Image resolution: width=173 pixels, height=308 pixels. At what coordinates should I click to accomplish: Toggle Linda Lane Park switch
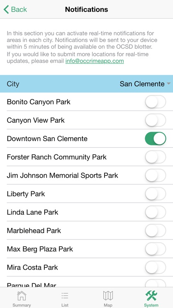(155, 212)
